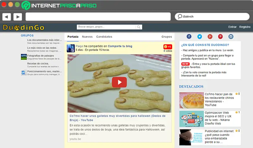253x148 pixels.
Task: Open 'Optimizacion Web mejora el SEO' article
Action: click(x=218, y=118)
